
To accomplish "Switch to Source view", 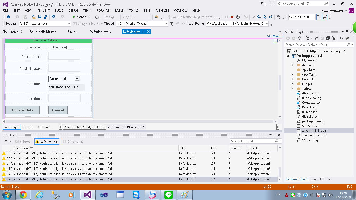I will tap(43, 127).
